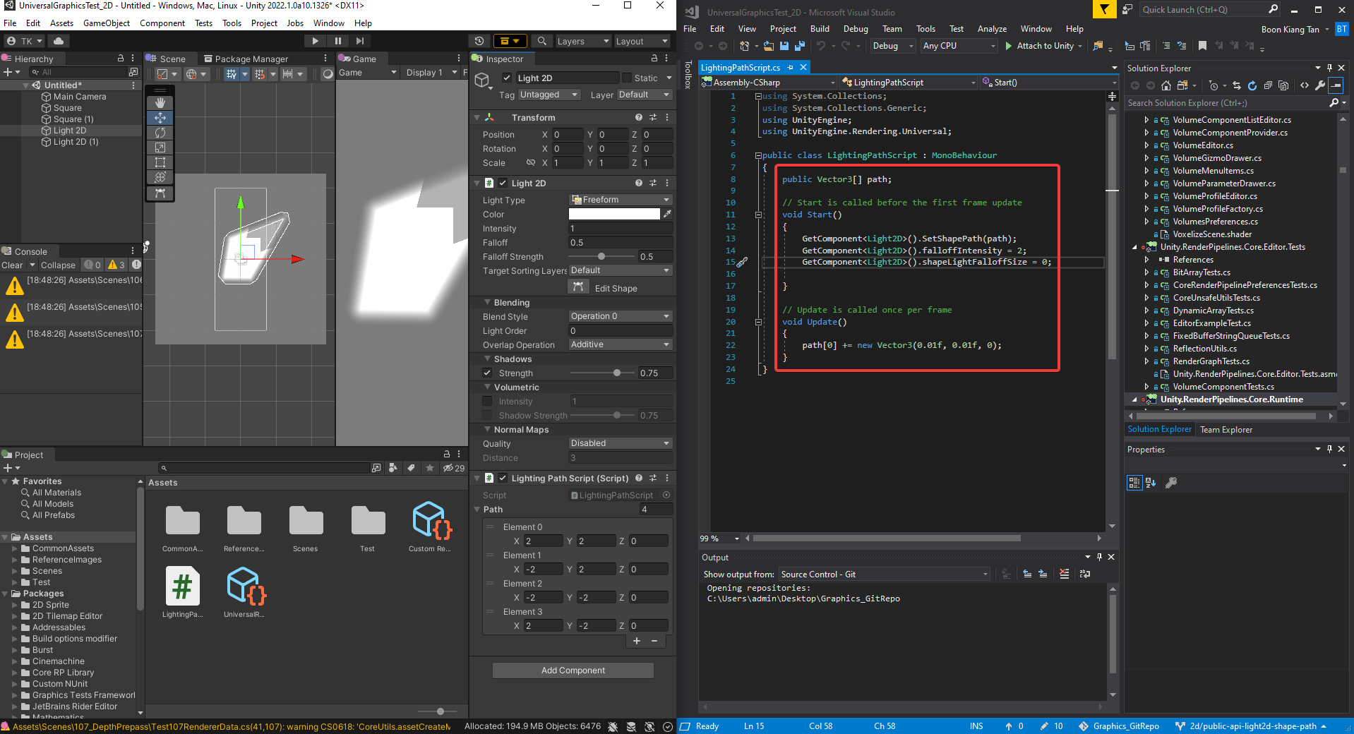Screen dimensions: 1354x734
Task: Switch to Team Explorer tab
Action: coord(1226,429)
